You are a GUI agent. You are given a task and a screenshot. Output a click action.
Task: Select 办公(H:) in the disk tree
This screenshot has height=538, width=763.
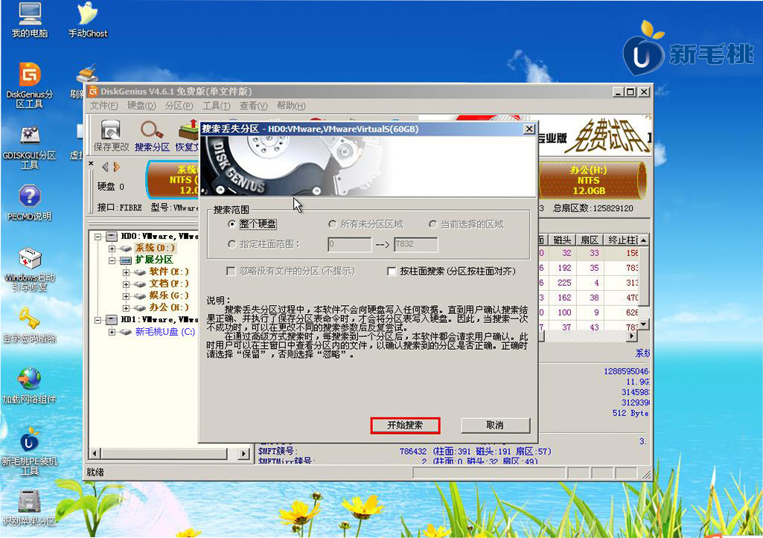coord(168,308)
